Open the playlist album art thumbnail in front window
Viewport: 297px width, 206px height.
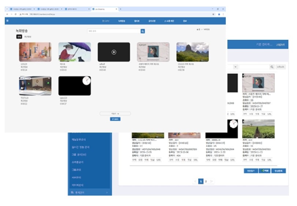click(153, 52)
